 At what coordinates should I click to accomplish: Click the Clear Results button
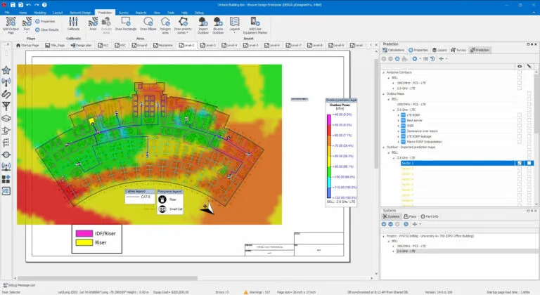48,29
